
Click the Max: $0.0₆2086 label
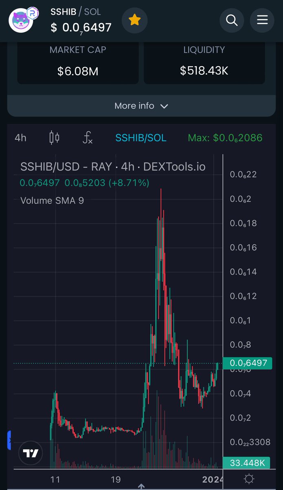click(225, 138)
